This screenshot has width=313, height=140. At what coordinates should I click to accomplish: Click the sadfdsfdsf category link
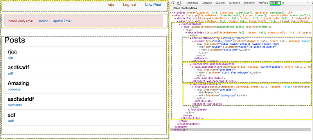click(15, 105)
